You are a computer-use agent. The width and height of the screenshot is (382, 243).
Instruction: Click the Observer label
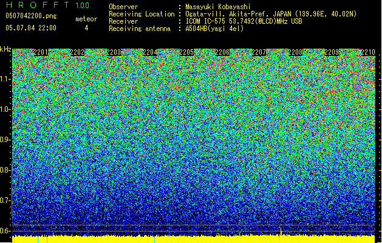point(123,7)
